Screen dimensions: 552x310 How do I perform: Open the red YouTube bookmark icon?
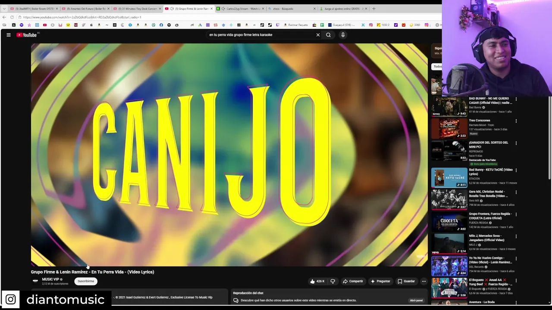pos(45,25)
